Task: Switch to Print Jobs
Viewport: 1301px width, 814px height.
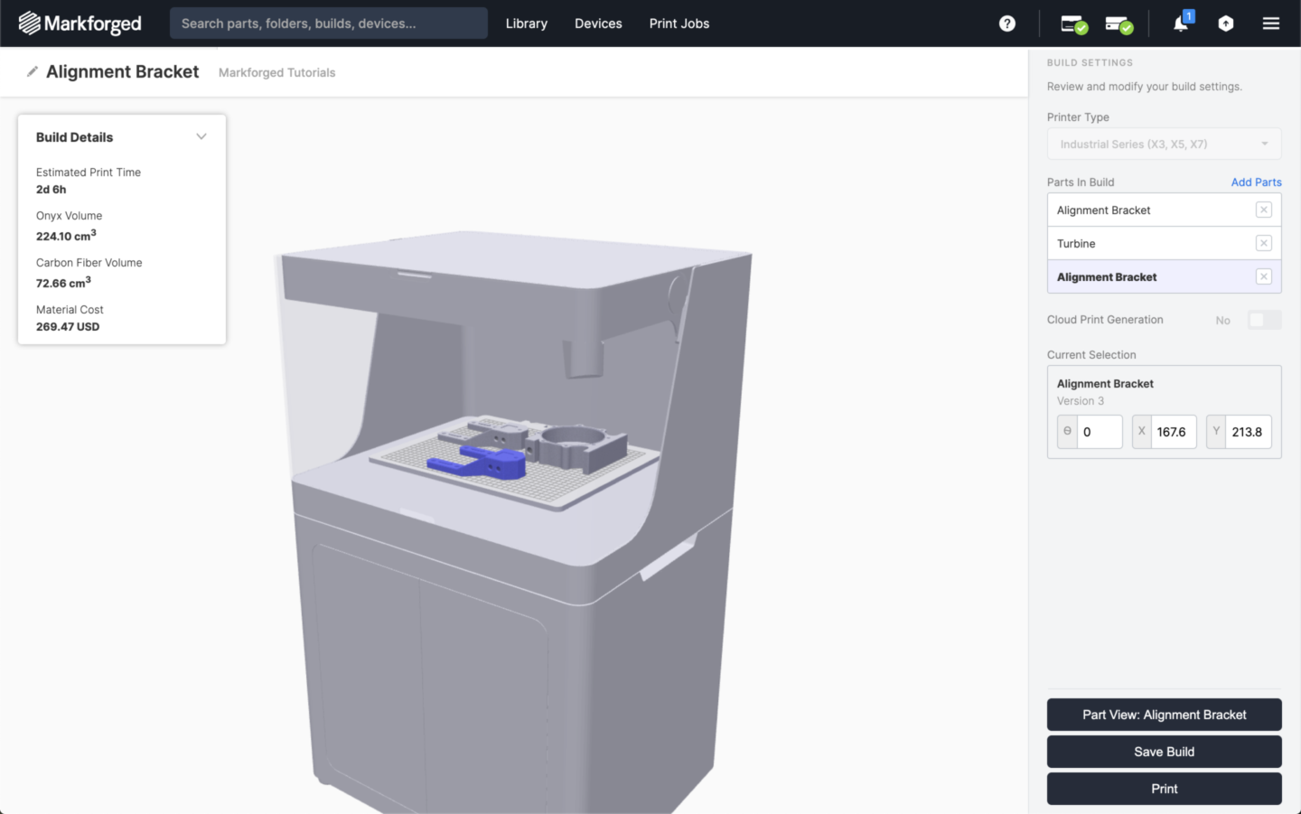Action: point(679,23)
